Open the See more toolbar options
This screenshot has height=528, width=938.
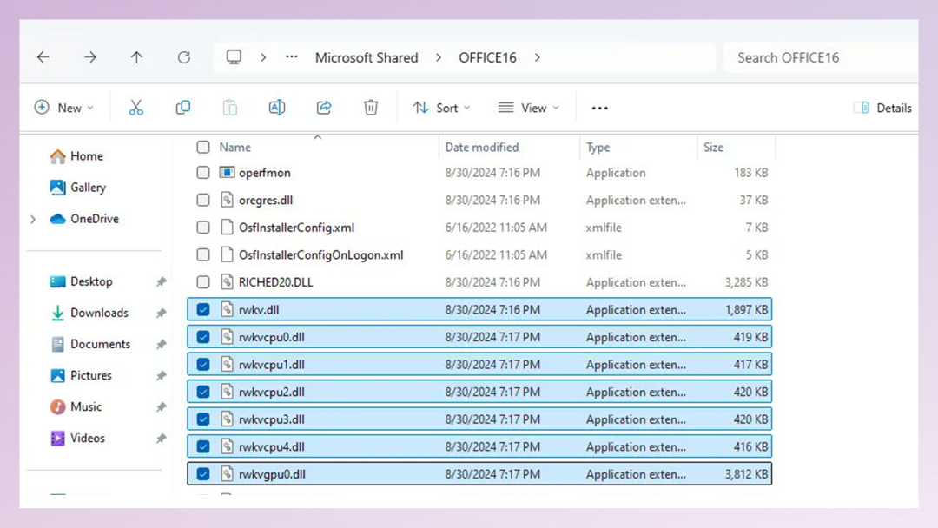click(599, 108)
